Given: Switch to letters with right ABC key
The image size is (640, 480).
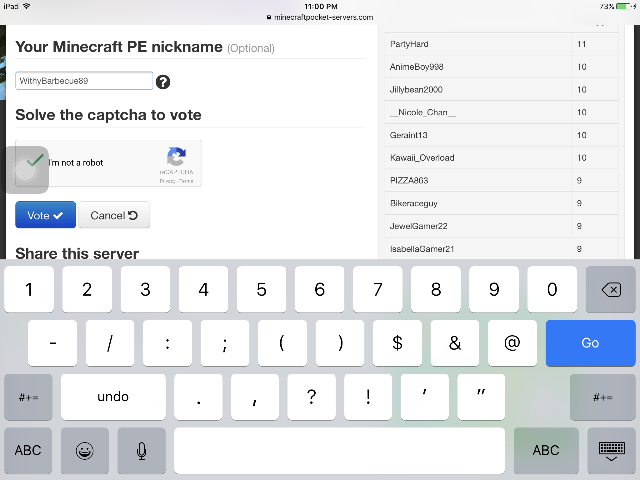Looking at the screenshot, I should tap(546, 451).
